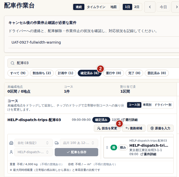Click the 原価を入力 button
The image size is (179, 177).
160,128
